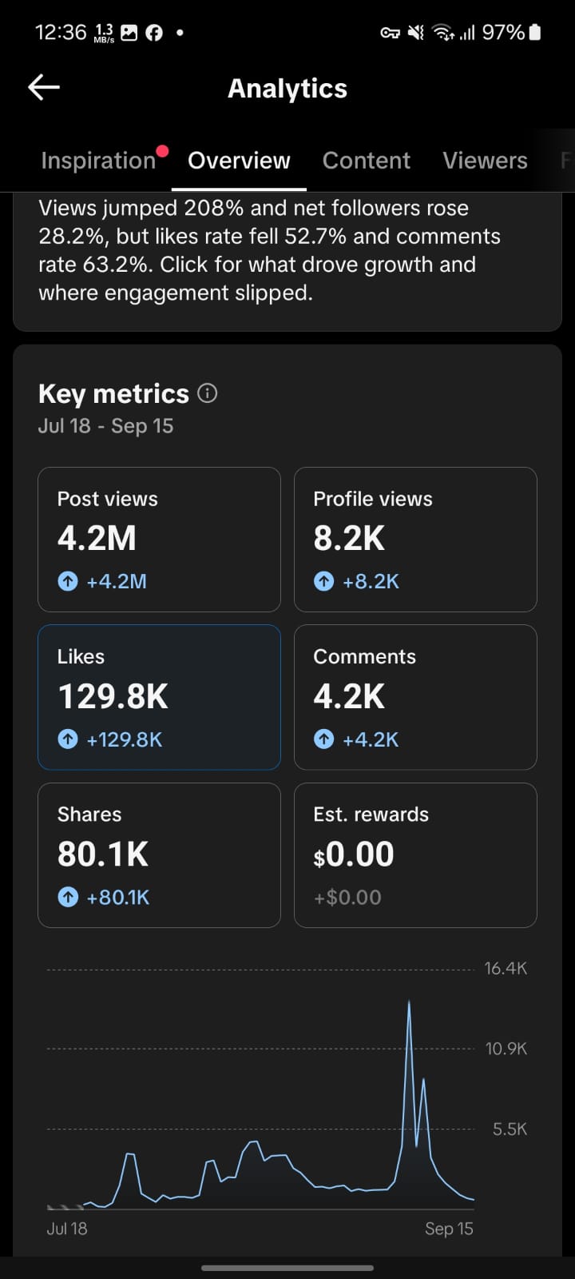575x1279 pixels.
Task: Tap the Shares up-arrow icon
Action: 68,897
